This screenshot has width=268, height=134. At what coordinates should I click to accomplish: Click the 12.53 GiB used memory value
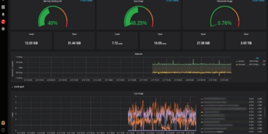pos(31,43)
